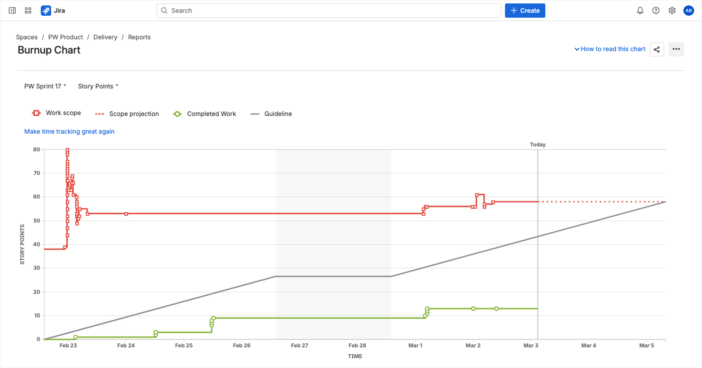Click the Completed Work legend label
The width and height of the screenshot is (702, 368).
coord(212,114)
